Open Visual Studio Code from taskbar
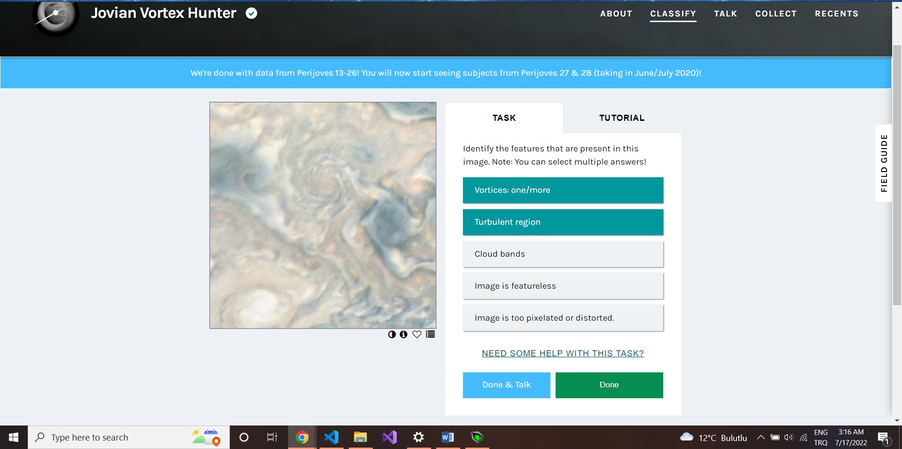The image size is (902, 449). tap(331, 437)
